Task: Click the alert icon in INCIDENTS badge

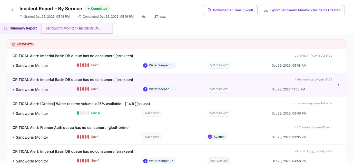Action: [14, 44]
